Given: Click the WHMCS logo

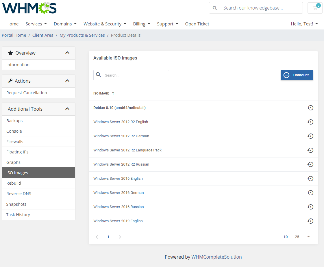Looking at the screenshot, I should [29, 8].
